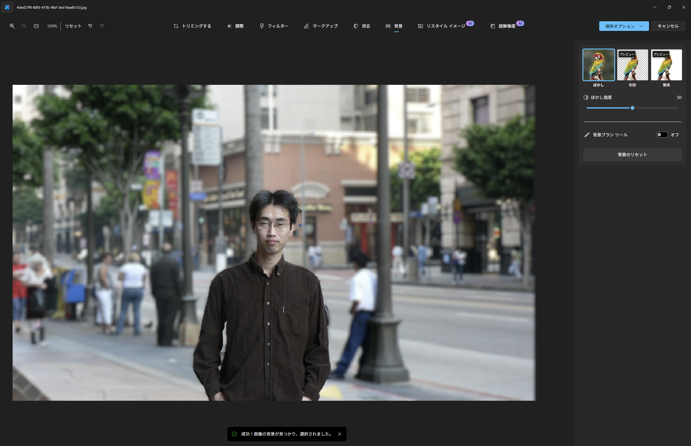The width and height of the screenshot is (691, 446).
Task: Click the redo arrow icon
Action: [x=102, y=26]
